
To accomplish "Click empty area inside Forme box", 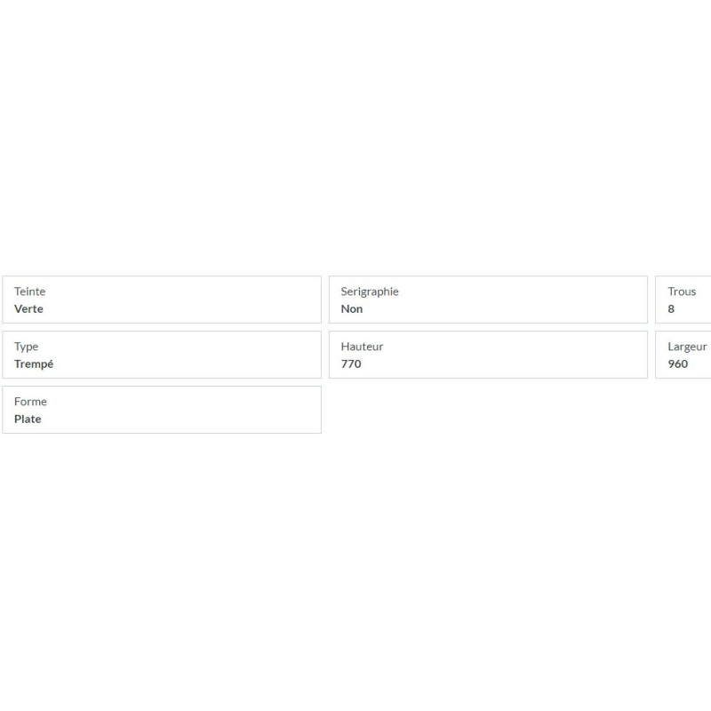I will click(181, 410).
